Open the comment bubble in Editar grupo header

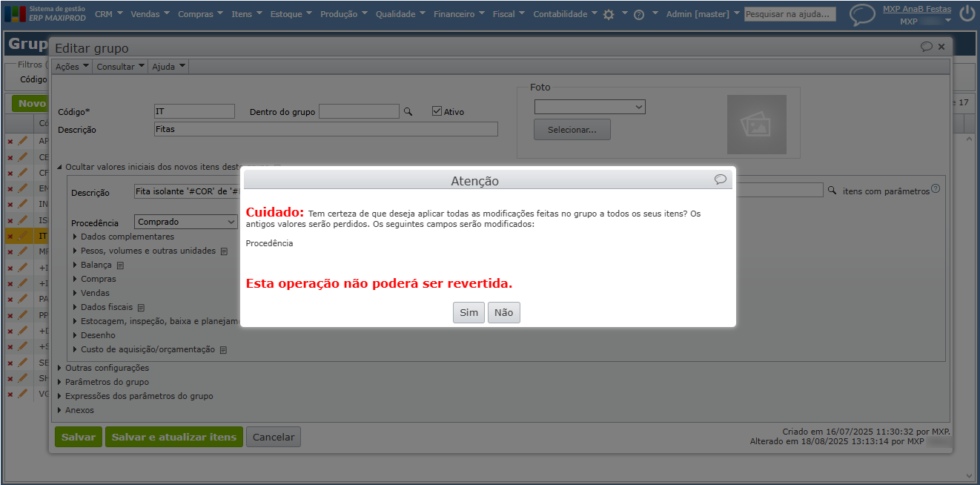927,47
